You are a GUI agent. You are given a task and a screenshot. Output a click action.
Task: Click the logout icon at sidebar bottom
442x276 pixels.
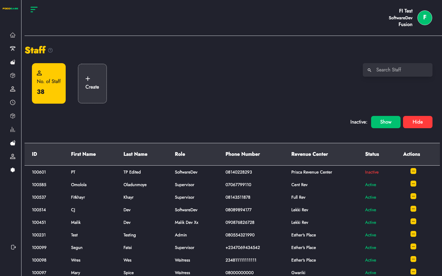pos(13,247)
